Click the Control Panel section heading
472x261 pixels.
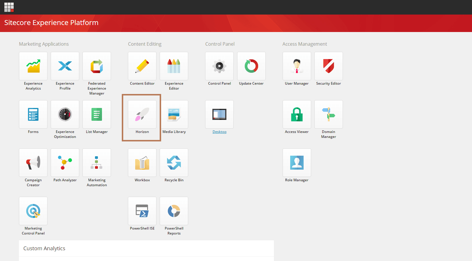[x=220, y=44]
